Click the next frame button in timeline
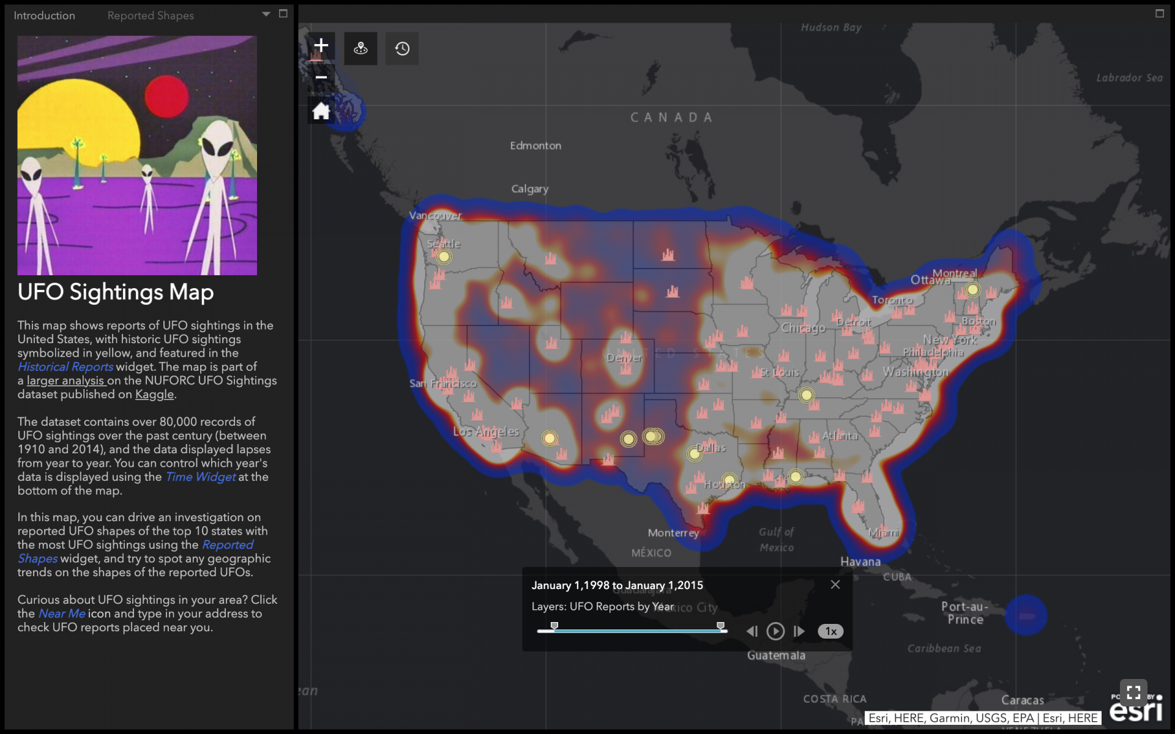This screenshot has height=734, width=1175. (x=799, y=631)
